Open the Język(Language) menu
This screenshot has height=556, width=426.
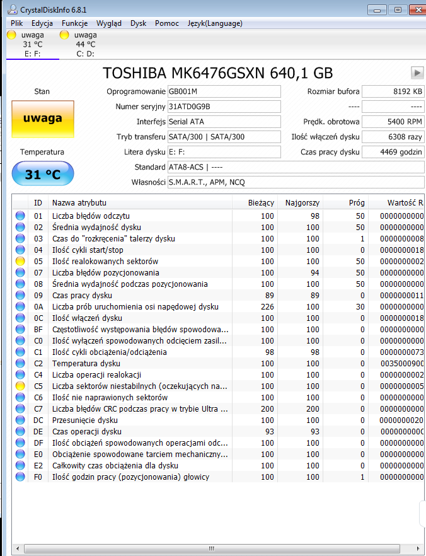[x=215, y=23]
